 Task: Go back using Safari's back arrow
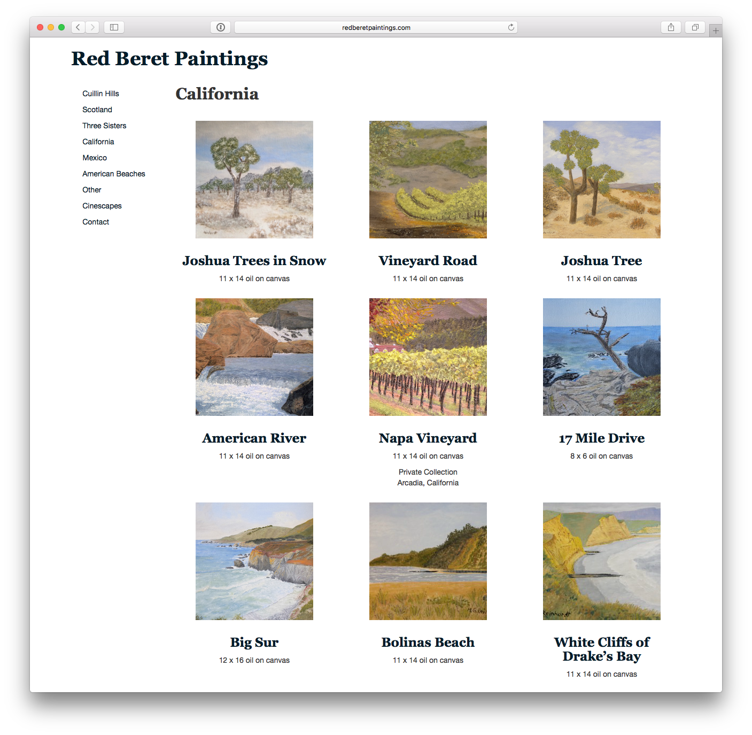point(78,27)
